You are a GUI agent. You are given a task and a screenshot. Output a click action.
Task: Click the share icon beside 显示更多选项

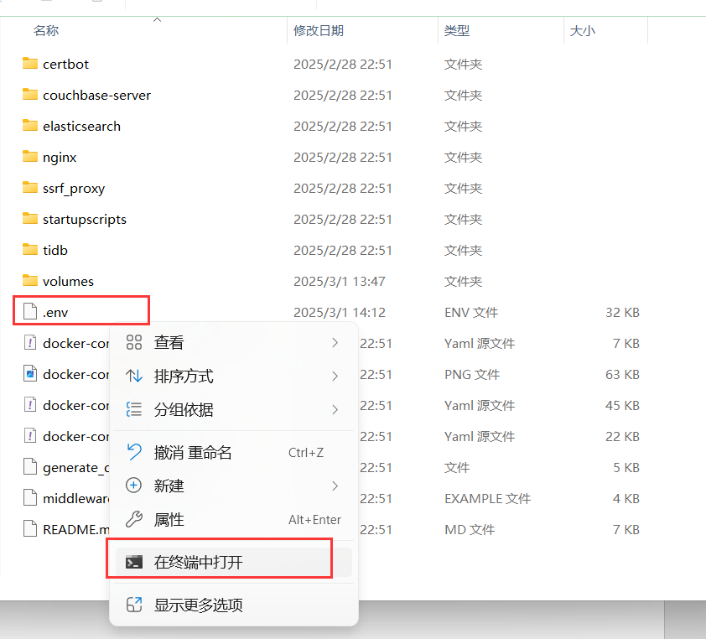tap(134, 605)
